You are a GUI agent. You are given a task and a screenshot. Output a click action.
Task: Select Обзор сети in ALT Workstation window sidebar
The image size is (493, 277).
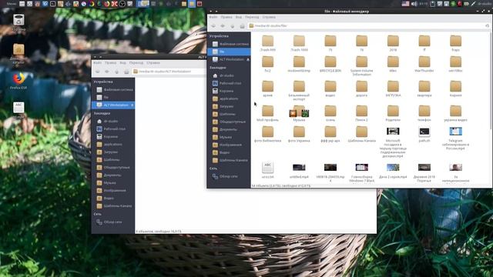(x=113, y=222)
